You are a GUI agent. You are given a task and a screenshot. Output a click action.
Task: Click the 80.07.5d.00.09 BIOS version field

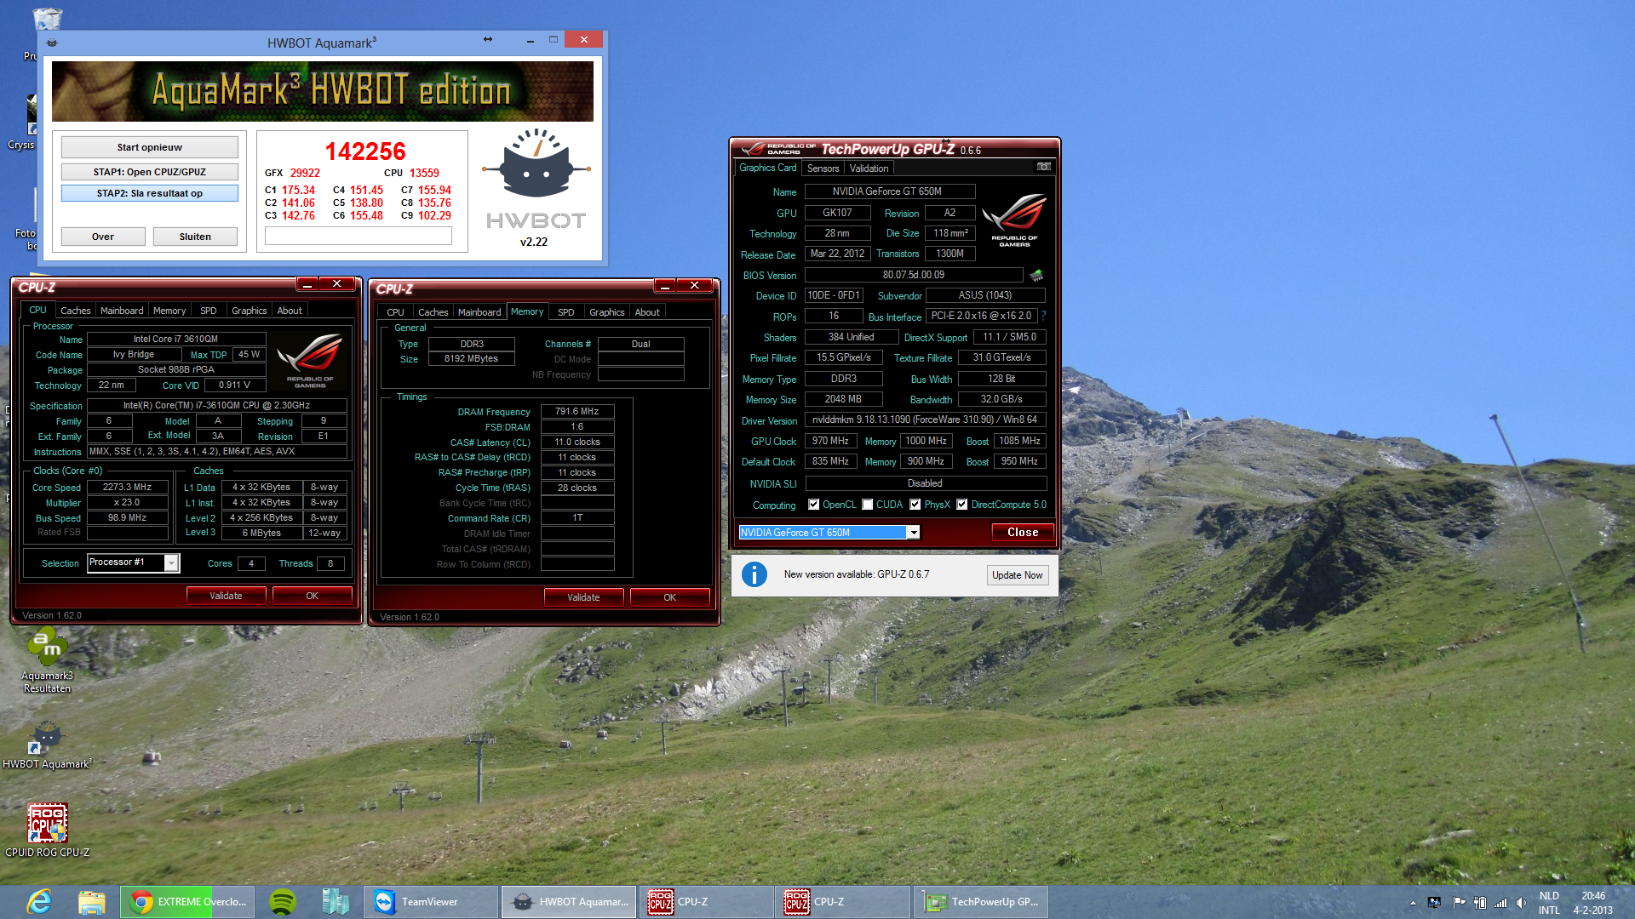coord(913,275)
